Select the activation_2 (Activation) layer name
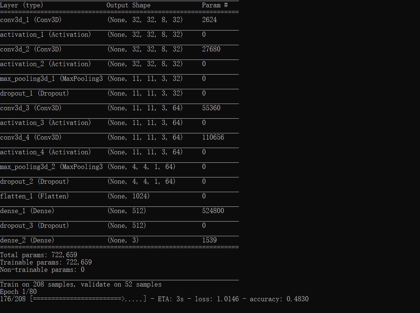 click(46, 64)
